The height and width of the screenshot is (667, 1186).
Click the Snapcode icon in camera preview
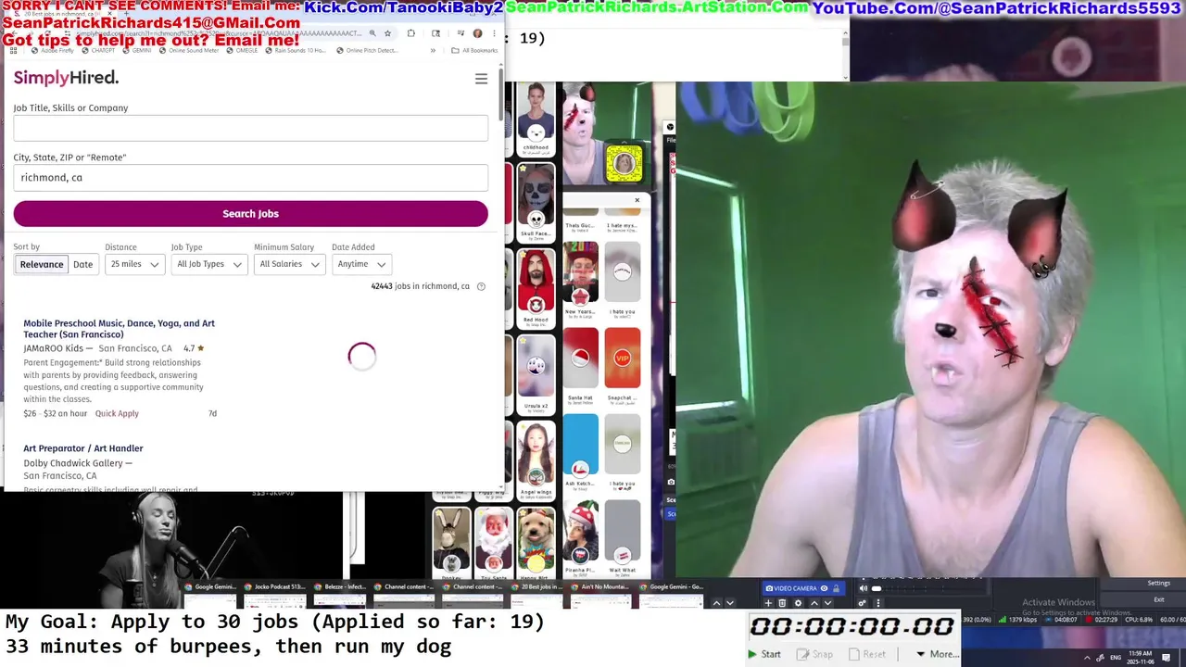pos(625,164)
